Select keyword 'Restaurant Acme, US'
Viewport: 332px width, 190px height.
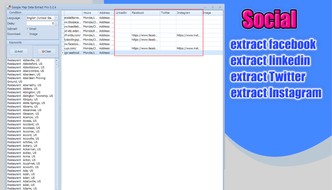[22, 156]
